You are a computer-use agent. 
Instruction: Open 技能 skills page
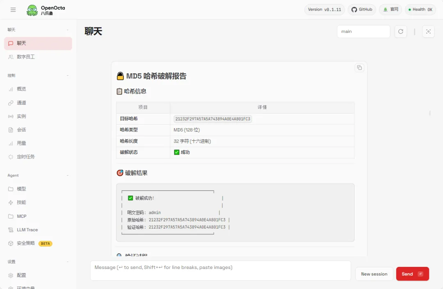(38, 203)
